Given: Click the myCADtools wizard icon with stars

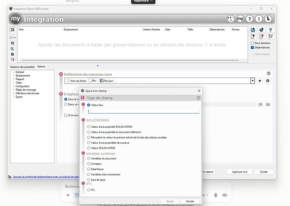Looking at the screenshot, I should point(231,19).
